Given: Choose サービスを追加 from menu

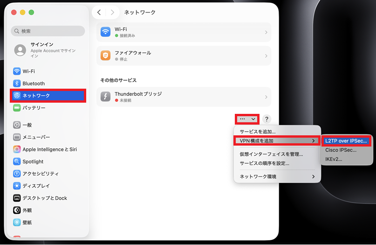Looking at the screenshot, I should pos(257,132).
